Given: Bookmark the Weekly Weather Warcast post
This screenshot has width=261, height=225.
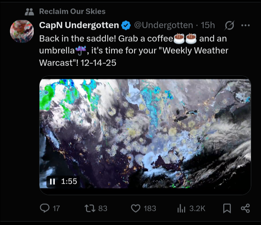Looking at the screenshot, I should pos(227,208).
